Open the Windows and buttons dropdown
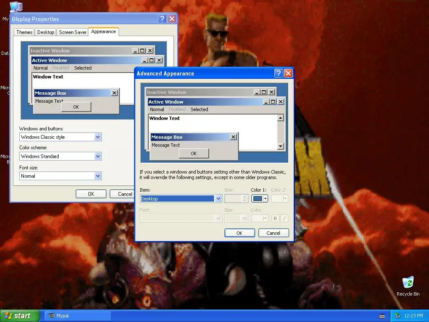This screenshot has height=322, width=429. coord(98,137)
